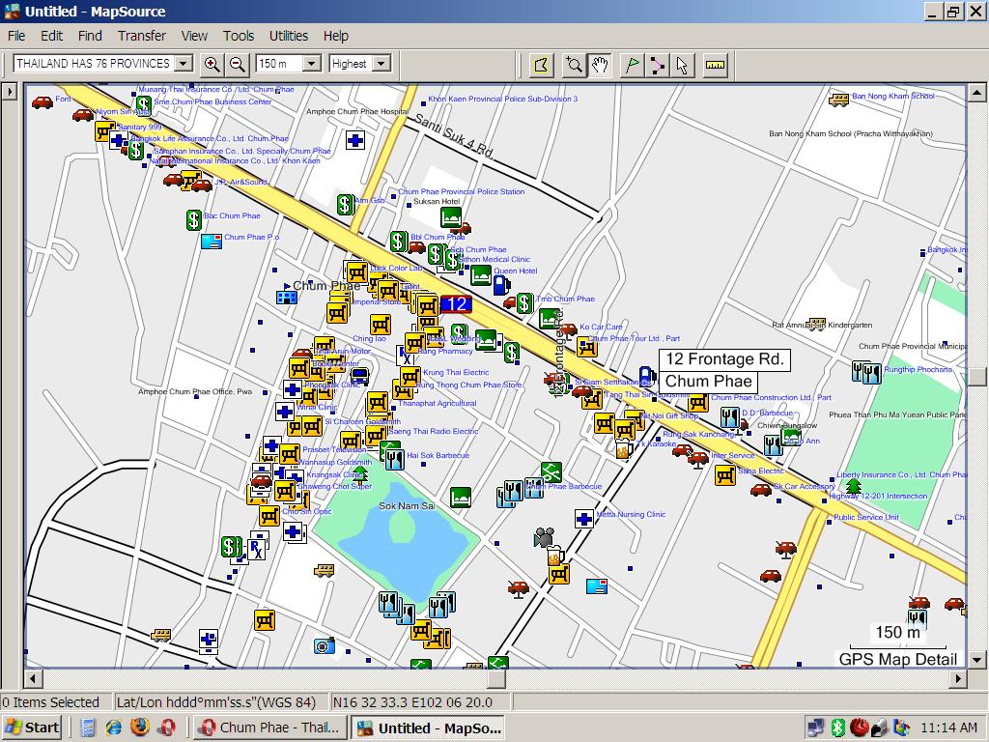Click the Queen Hotel bed icon
Screen dimensions: 989x742
[481, 275]
